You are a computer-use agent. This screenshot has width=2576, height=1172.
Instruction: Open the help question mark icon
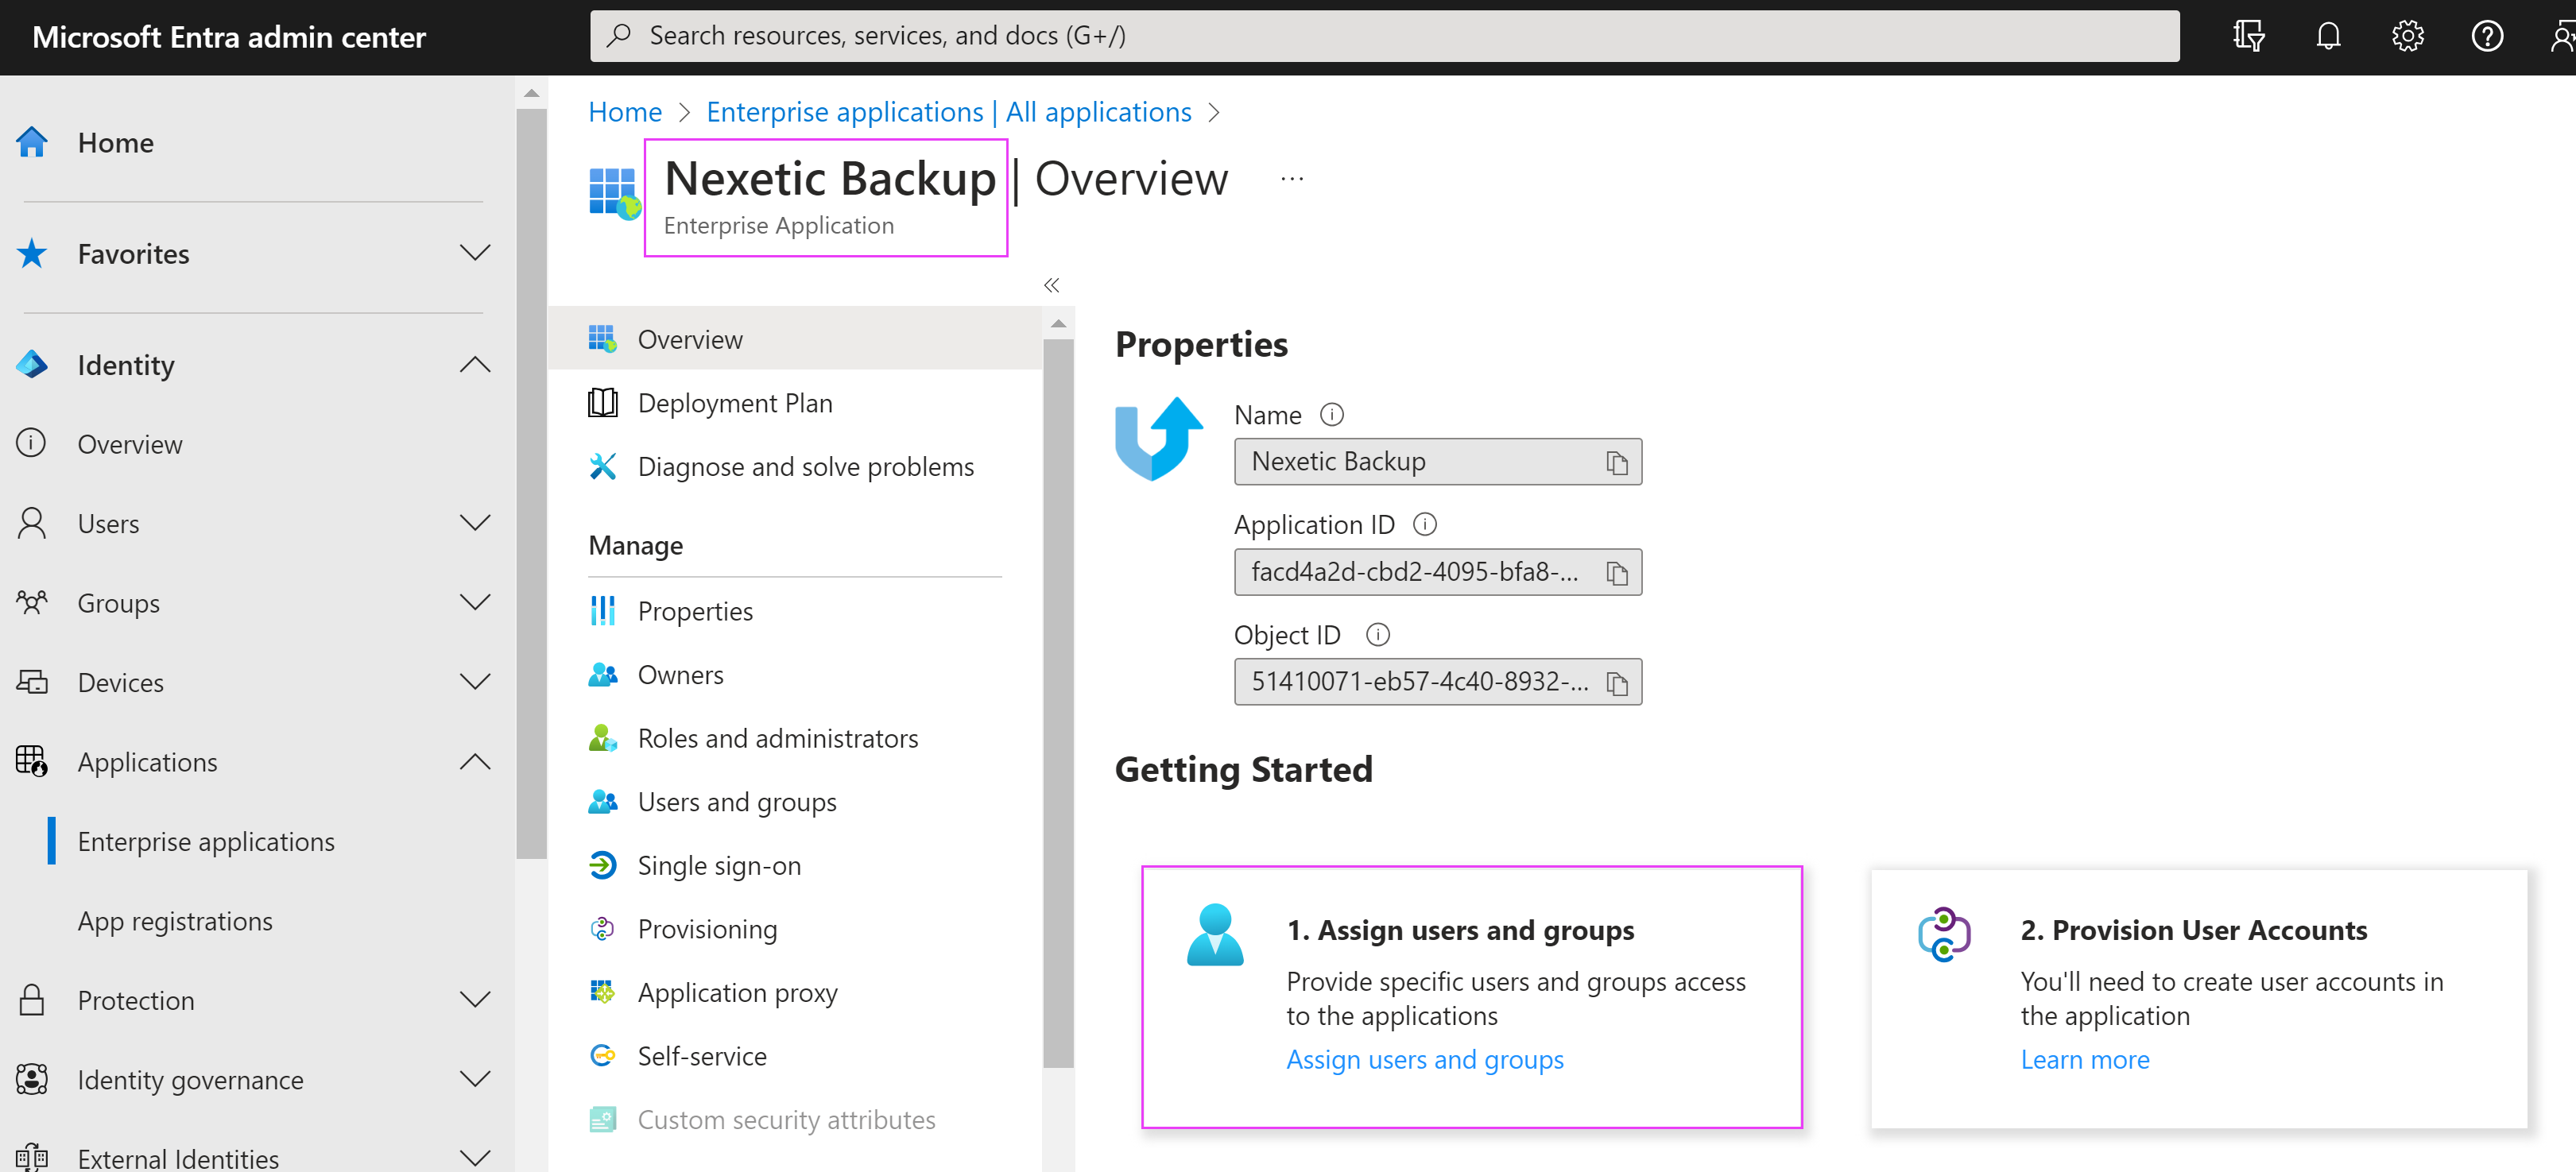(x=2487, y=36)
